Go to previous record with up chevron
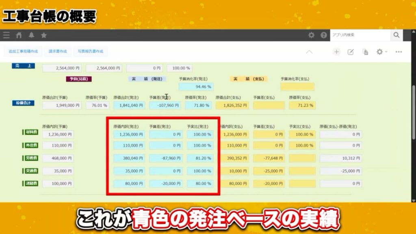Screen dimensions: 416x234 tap(309, 52)
